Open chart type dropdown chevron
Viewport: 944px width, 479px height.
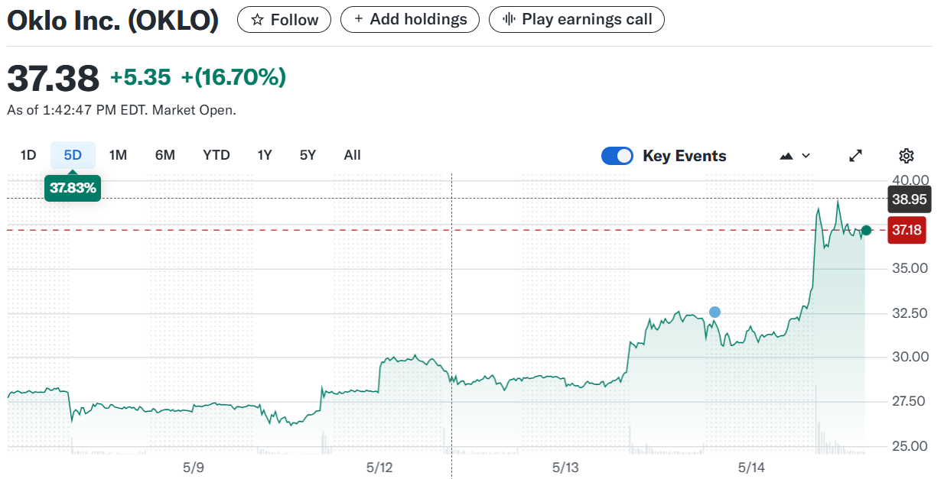806,156
